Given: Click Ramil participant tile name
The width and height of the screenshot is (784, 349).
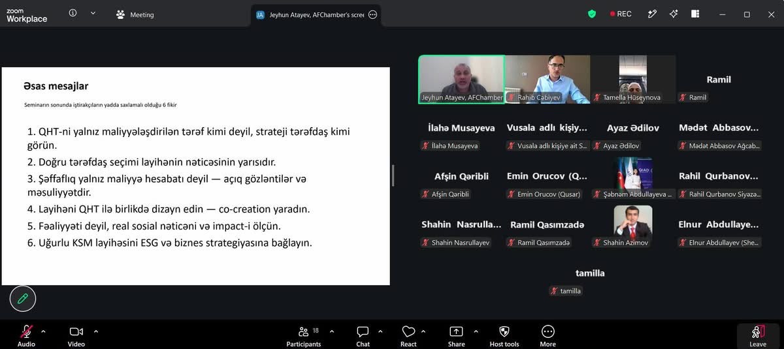Looking at the screenshot, I should (x=719, y=80).
